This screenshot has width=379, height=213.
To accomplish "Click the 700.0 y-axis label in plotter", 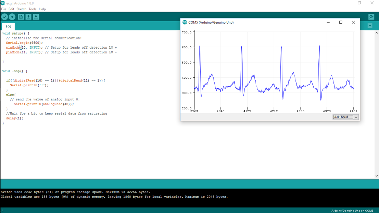I will tap(187, 32).
